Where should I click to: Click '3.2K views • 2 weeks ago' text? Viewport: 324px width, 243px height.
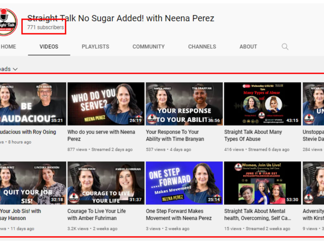[92, 228]
